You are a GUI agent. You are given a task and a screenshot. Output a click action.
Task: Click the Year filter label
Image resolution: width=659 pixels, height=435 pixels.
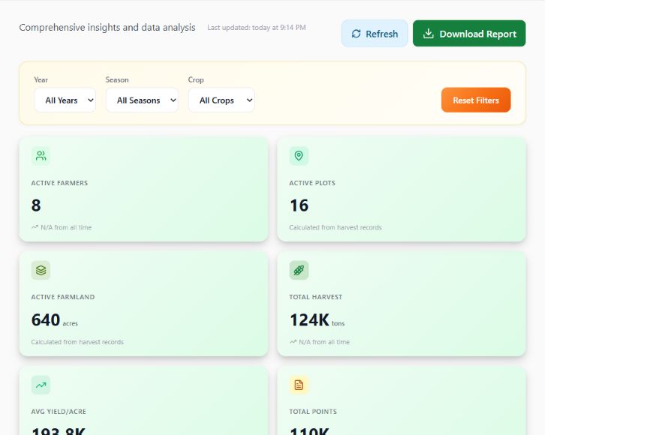[x=41, y=79]
